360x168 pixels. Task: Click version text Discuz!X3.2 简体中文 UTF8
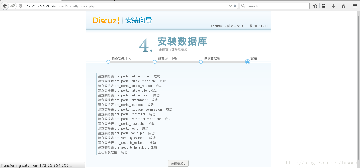click(239, 26)
